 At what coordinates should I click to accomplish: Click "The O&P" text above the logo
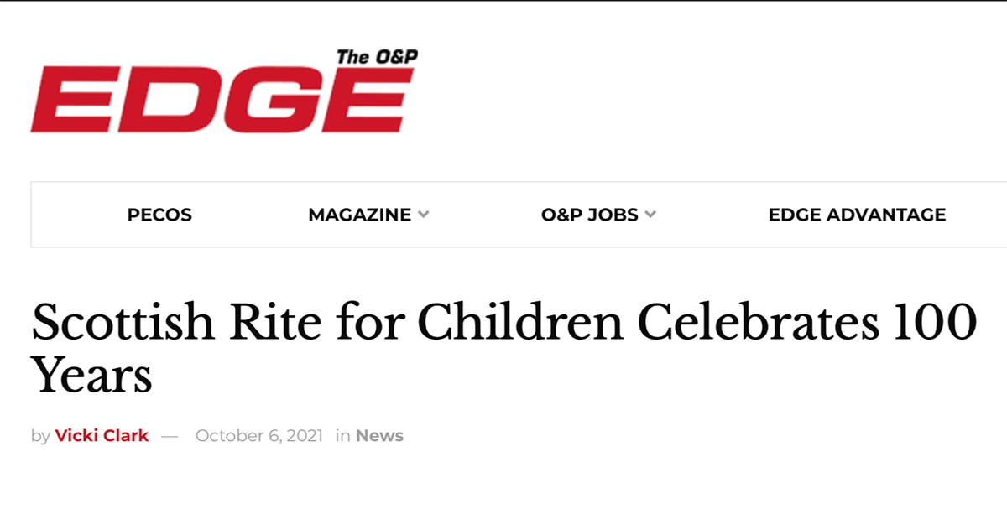(377, 57)
